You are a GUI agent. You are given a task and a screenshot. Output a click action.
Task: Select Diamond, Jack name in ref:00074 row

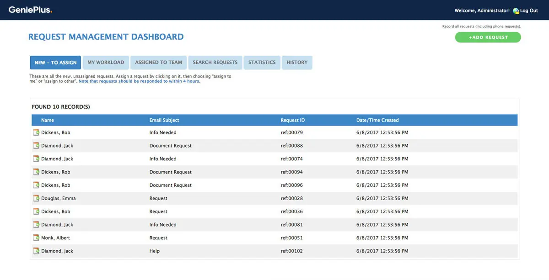click(57, 159)
